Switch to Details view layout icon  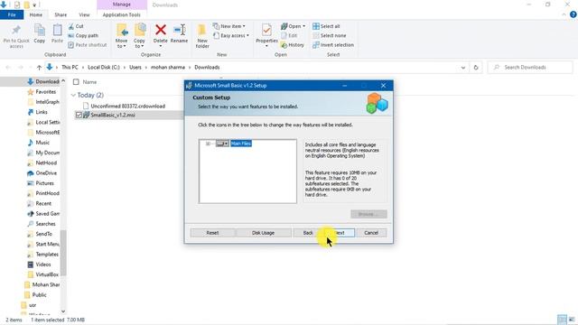point(562,320)
